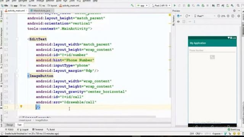Open Preview panel settings gear
The image size is (244, 137).
(x=234, y=11)
